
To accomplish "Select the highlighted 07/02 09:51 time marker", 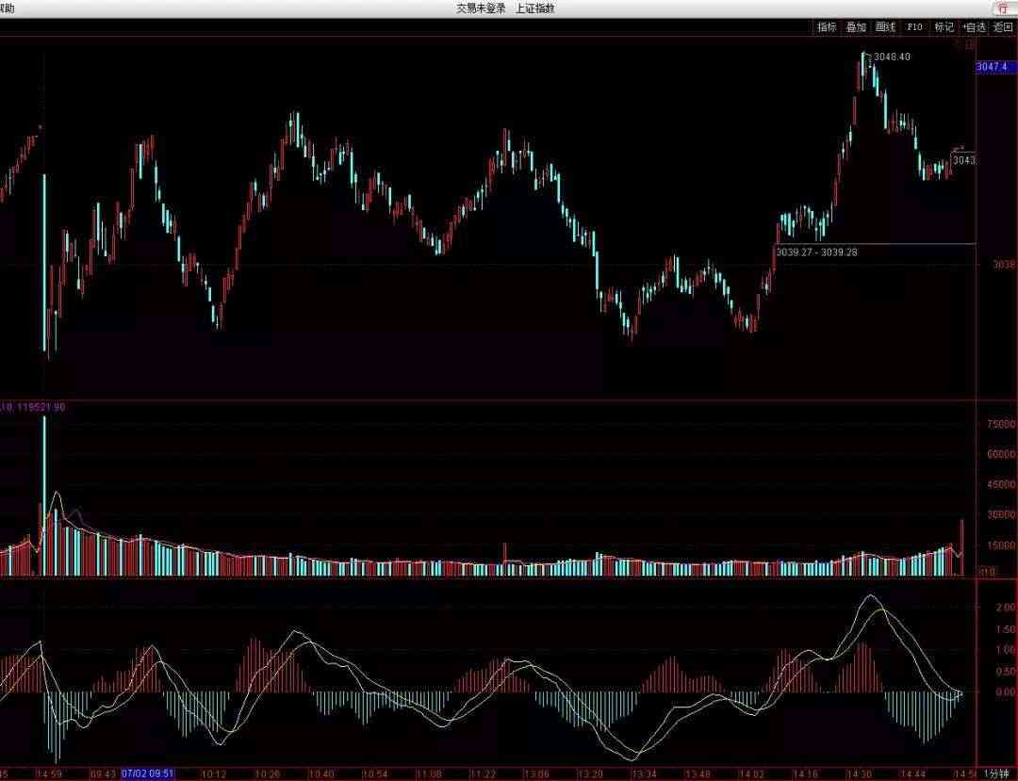I will (x=149, y=773).
